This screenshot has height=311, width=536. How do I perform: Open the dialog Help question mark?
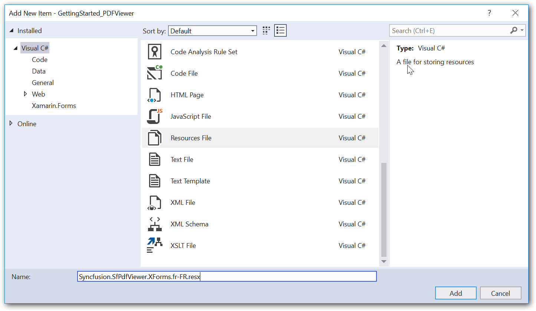click(x=490, y=13)
